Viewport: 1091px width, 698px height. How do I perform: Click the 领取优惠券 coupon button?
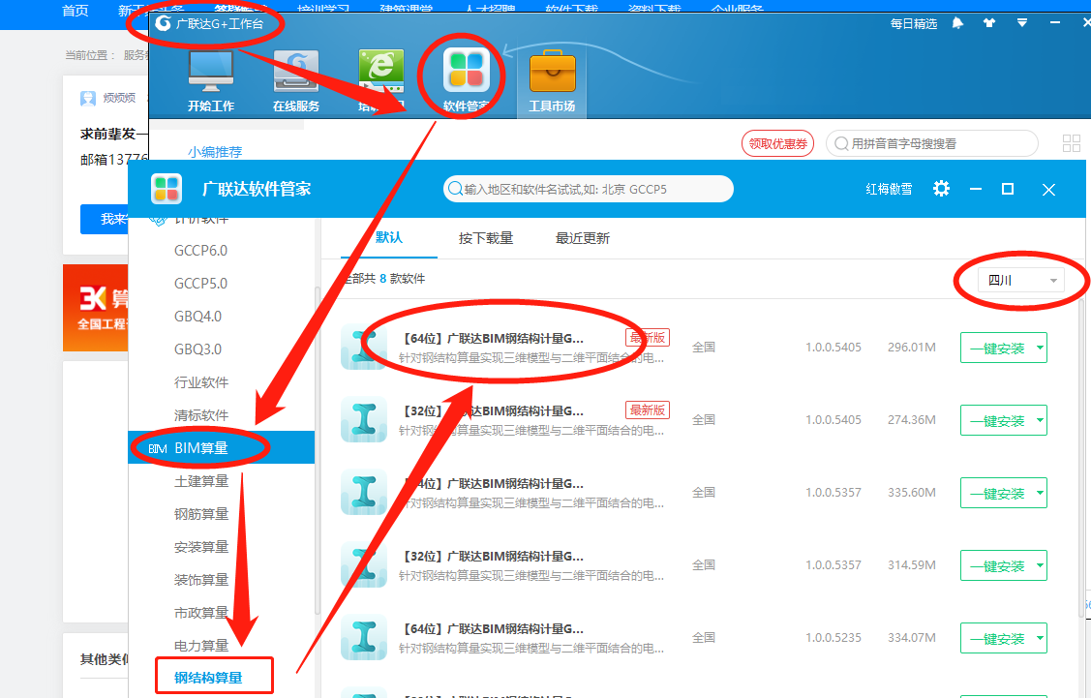point(778,143)
